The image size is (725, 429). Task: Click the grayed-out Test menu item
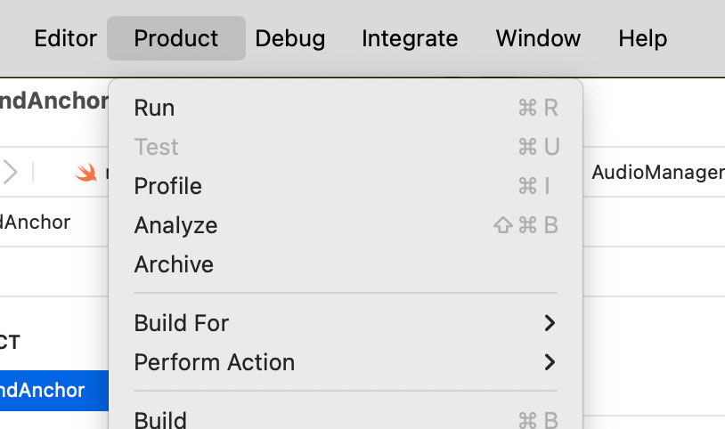tap(156, 147)
